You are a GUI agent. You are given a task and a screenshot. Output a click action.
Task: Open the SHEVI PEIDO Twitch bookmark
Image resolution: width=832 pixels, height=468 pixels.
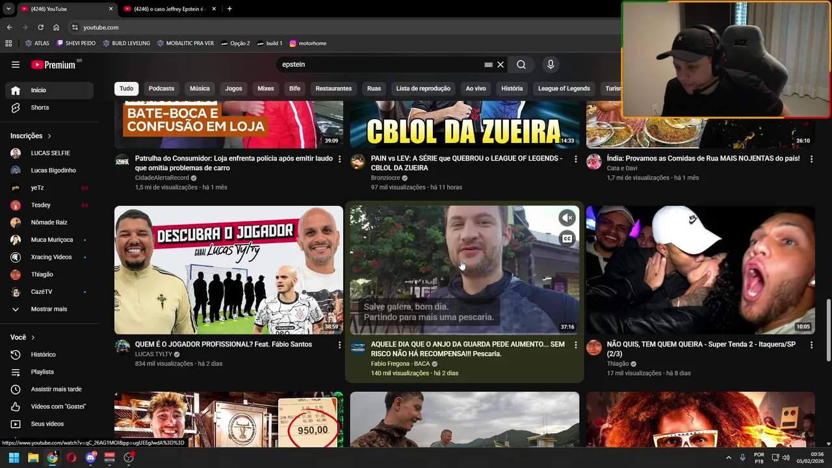pos(76,43)
